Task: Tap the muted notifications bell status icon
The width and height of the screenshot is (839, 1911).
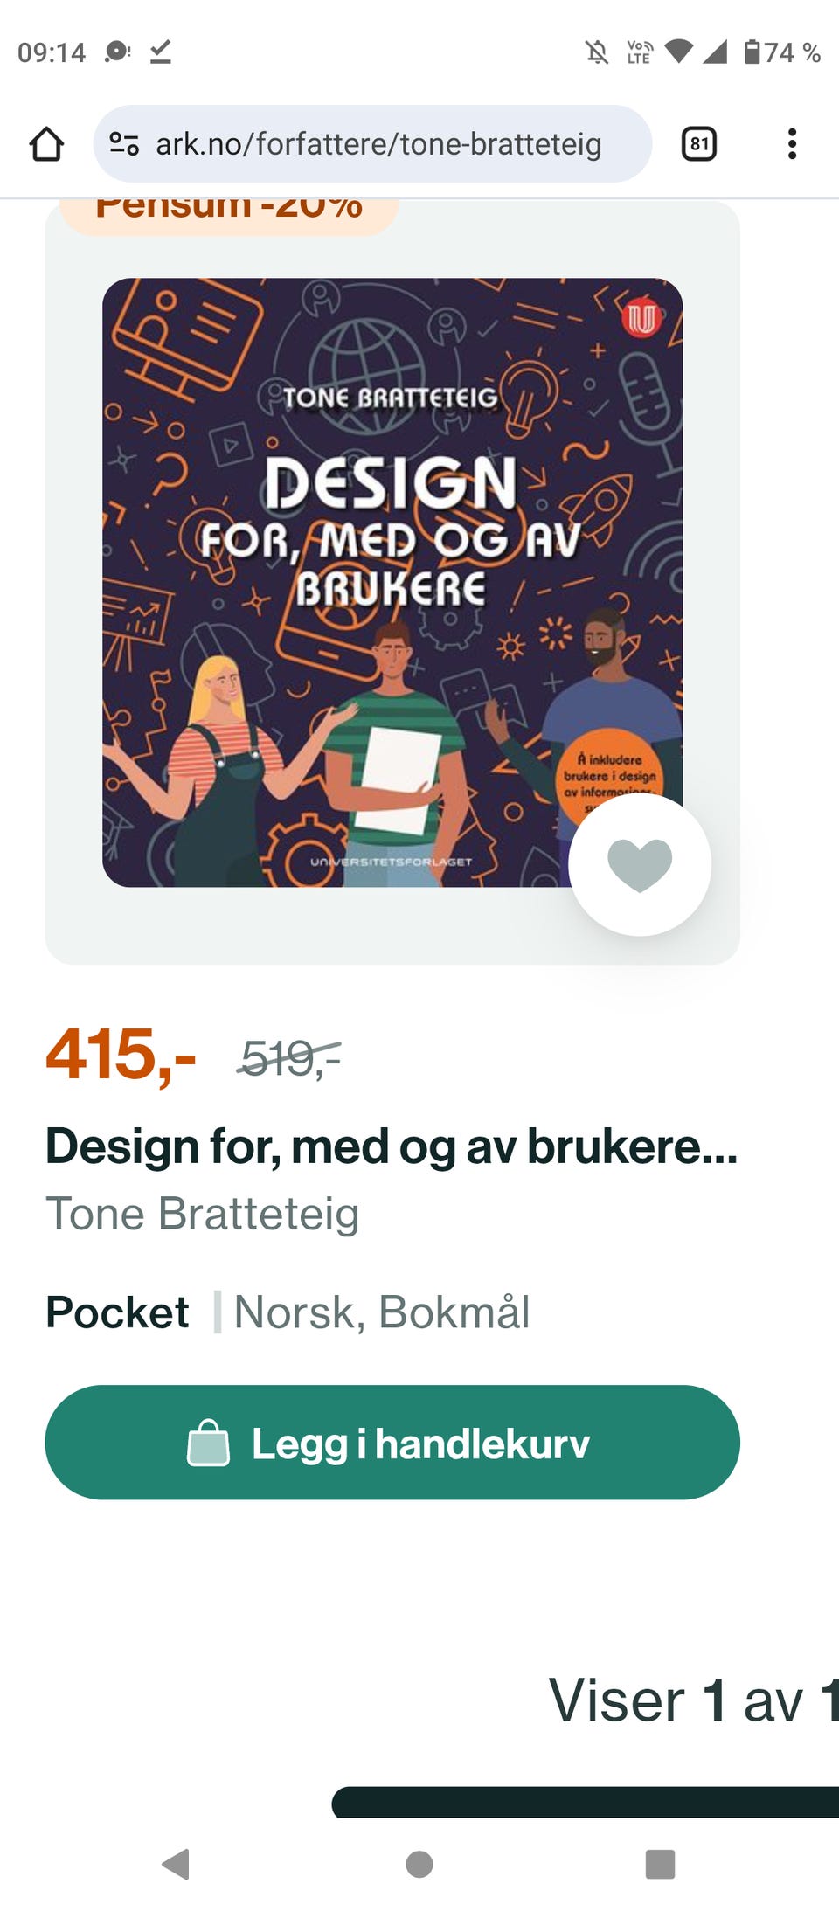Action: pyautogui.click(x=597, y=52)
